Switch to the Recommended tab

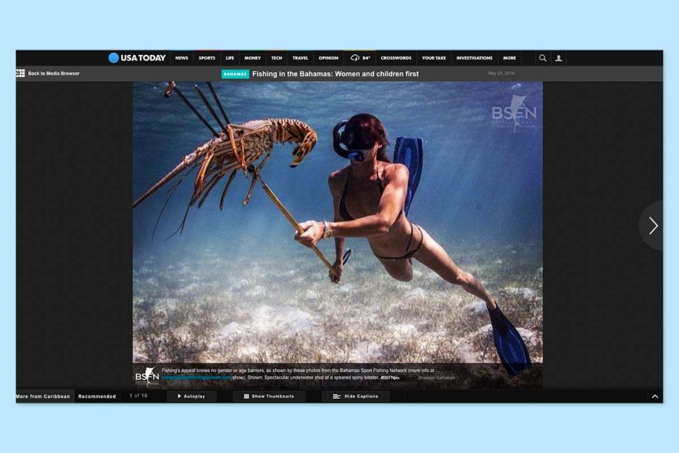coord(97,396)
